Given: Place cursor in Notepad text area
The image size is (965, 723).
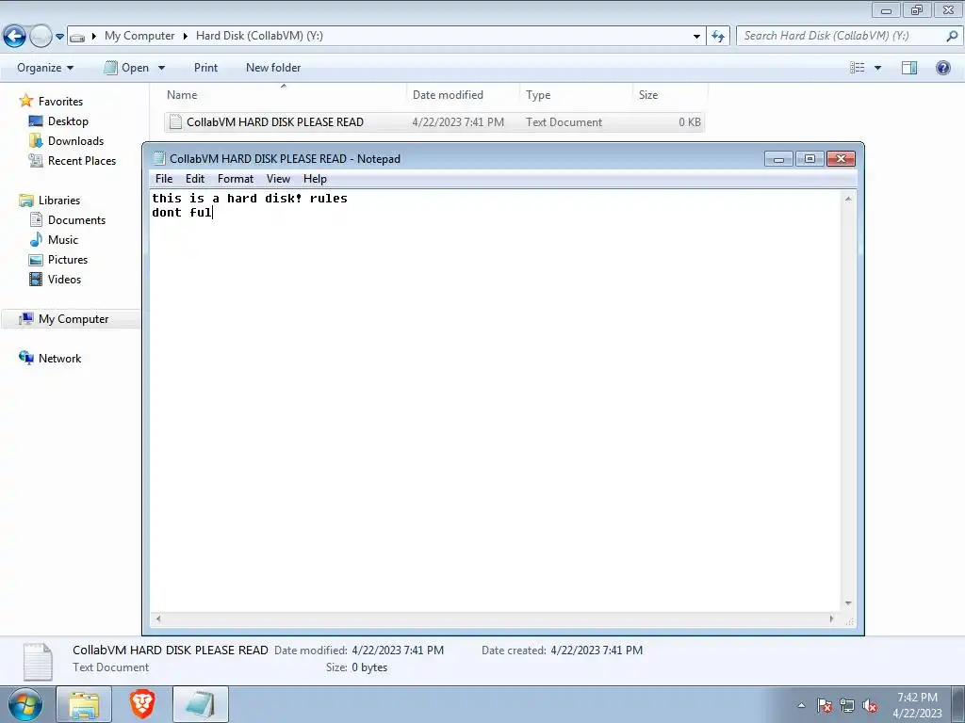Looking at the screenshot, I should click(496, 400).
